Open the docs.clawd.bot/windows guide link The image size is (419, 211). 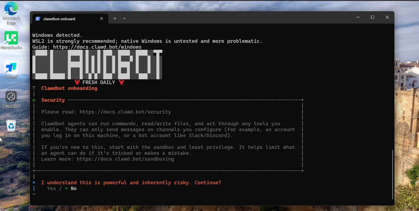(97, 47)
